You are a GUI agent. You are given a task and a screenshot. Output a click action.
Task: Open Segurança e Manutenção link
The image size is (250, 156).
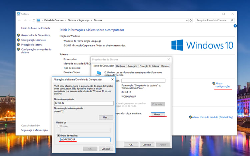point(34,130)
